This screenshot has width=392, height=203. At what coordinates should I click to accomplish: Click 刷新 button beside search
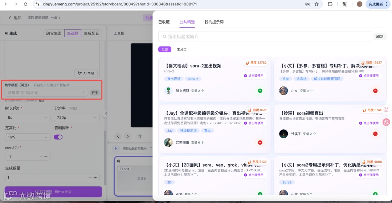(380, 37)
